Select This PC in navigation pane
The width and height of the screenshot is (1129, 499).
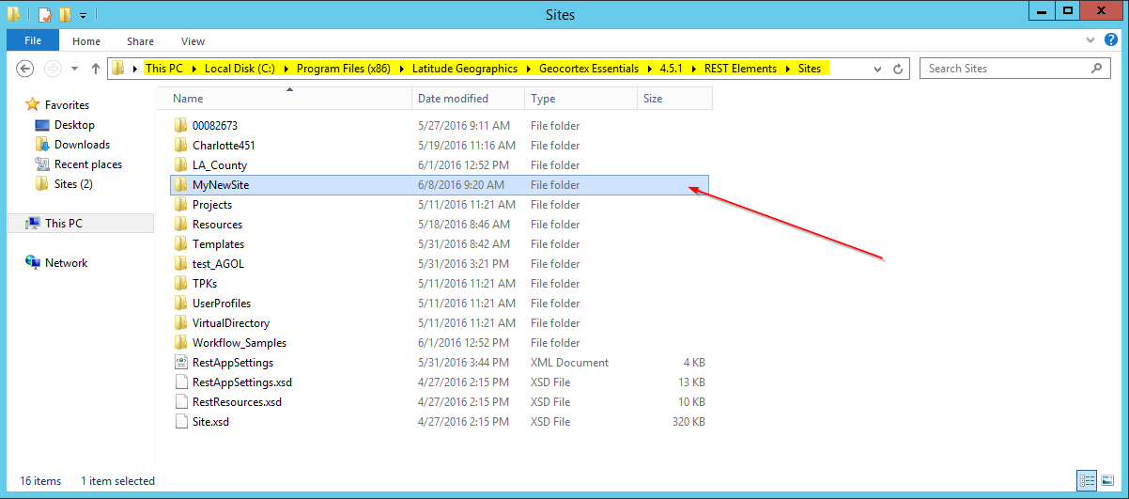pos(63,224)
